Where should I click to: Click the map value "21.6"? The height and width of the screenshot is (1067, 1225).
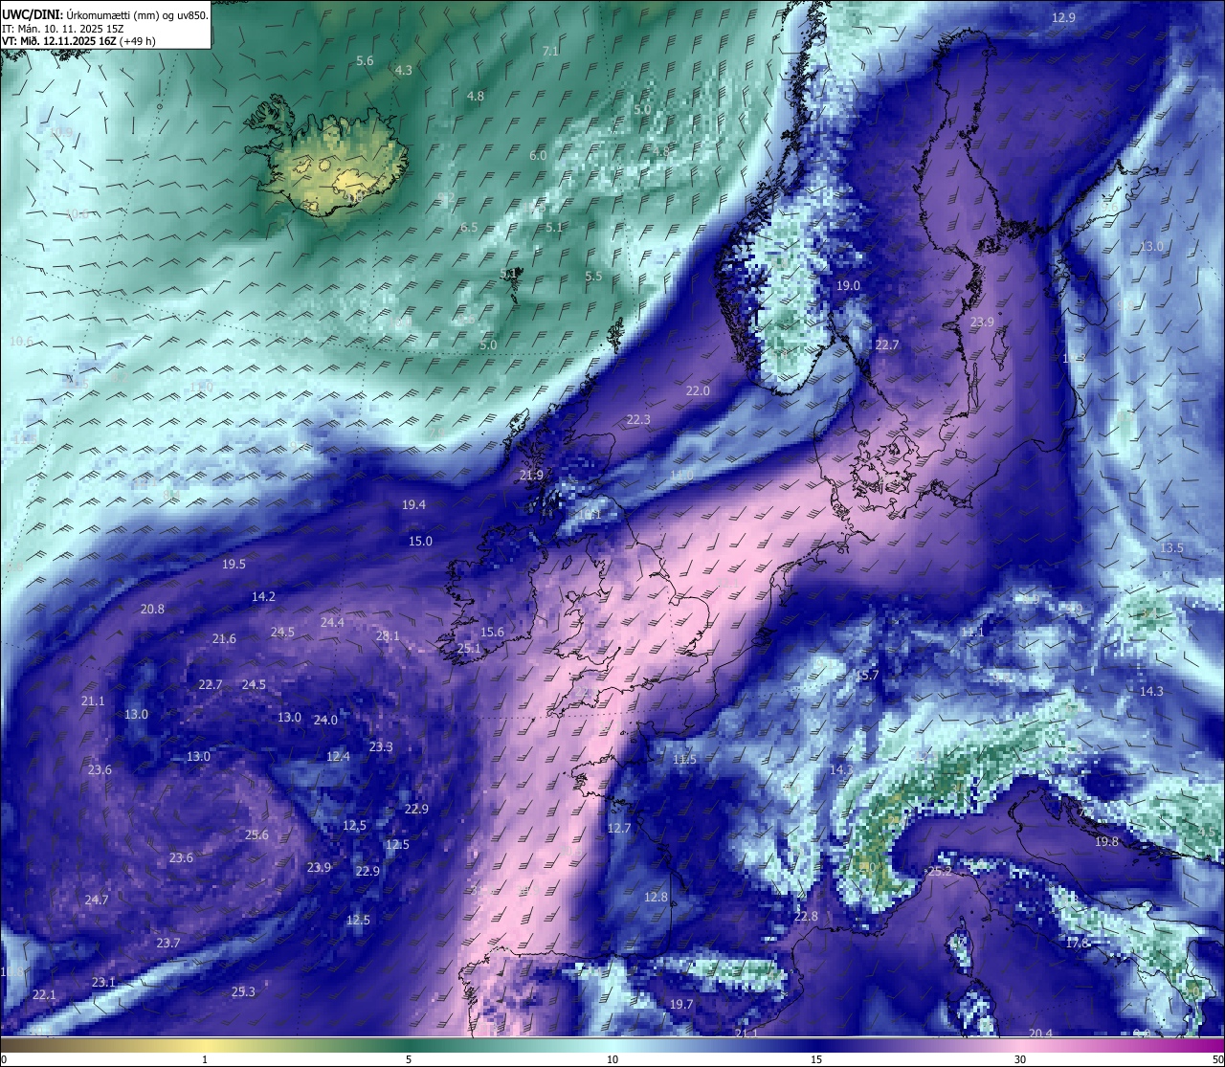tap(224, 639)
